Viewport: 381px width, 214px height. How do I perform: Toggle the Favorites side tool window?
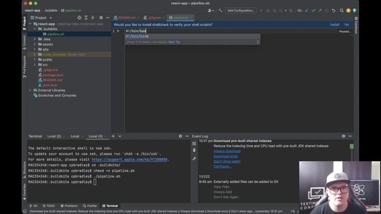coord(24,191)
